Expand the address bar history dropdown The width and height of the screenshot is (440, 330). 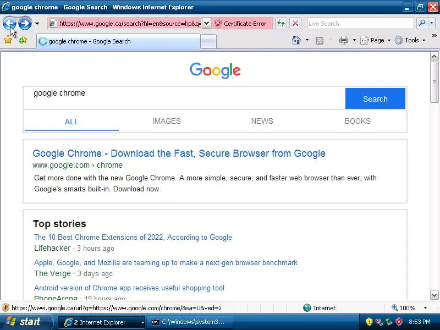click(x=207, y=23)
